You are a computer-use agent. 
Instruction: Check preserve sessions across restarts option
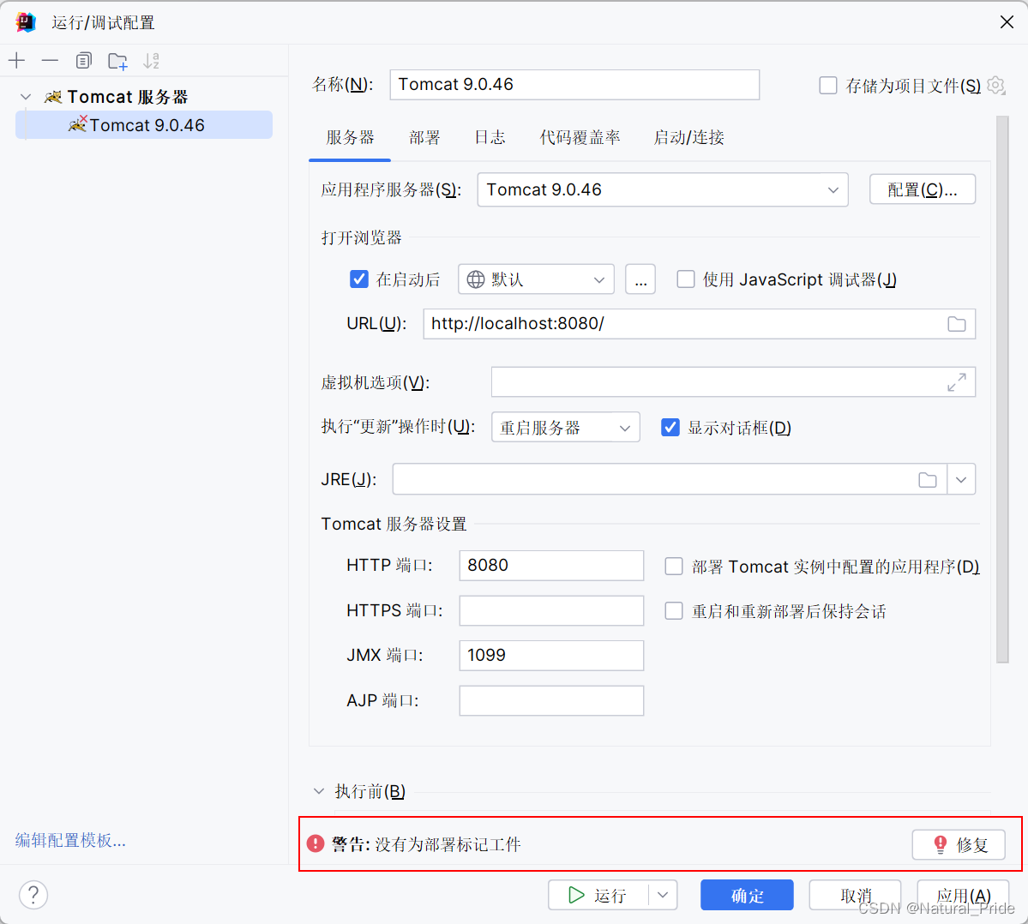click(674, 611)
